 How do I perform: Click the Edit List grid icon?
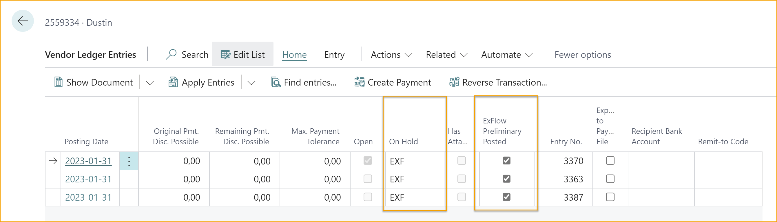[225, 54]
